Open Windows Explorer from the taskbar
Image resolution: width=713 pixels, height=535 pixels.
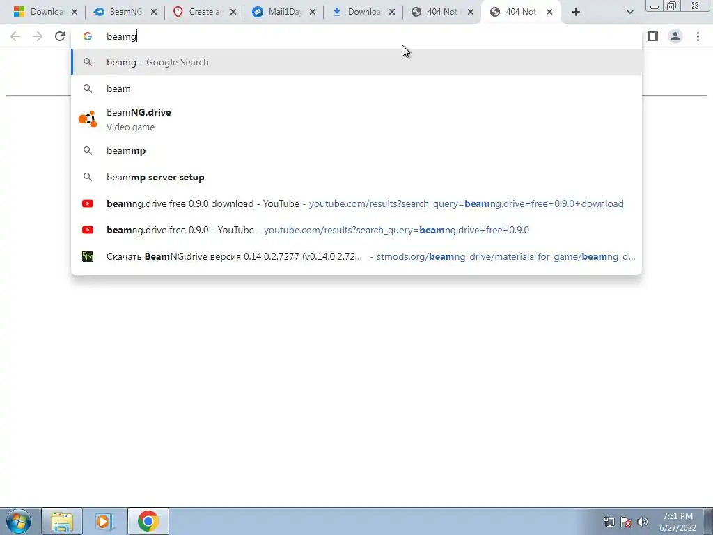coord(62,521)
